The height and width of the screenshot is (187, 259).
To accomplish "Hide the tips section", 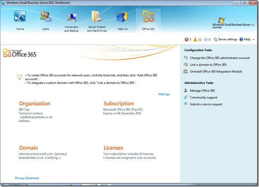I will coord(164,94).
